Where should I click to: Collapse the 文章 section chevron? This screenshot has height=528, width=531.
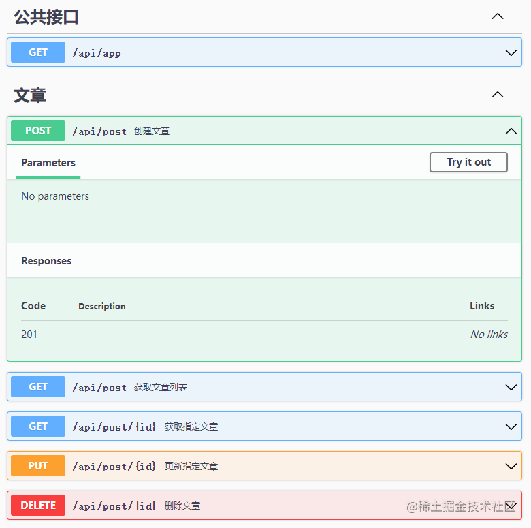[x=498, y=95]
